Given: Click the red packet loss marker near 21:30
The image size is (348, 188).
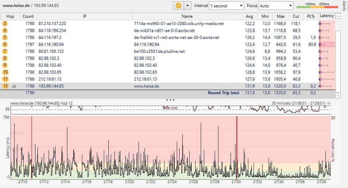Looking at the screenshot, I should tap(237, 148).
